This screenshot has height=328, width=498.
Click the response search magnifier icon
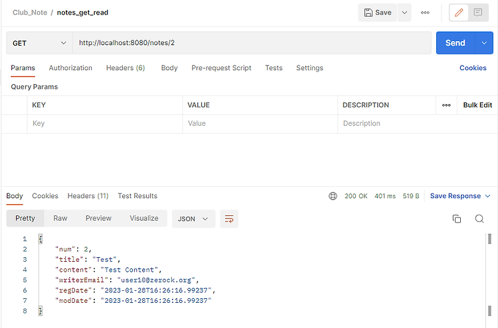[479, 219]
